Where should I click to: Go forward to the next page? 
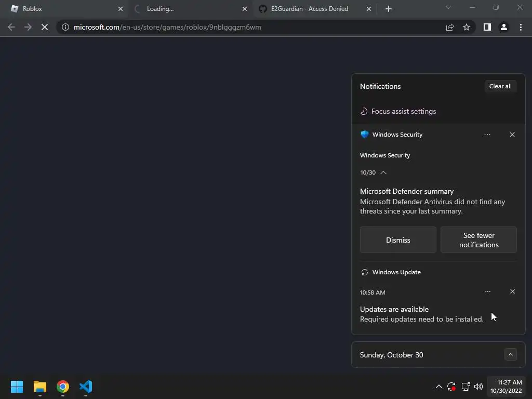[28, 27]
